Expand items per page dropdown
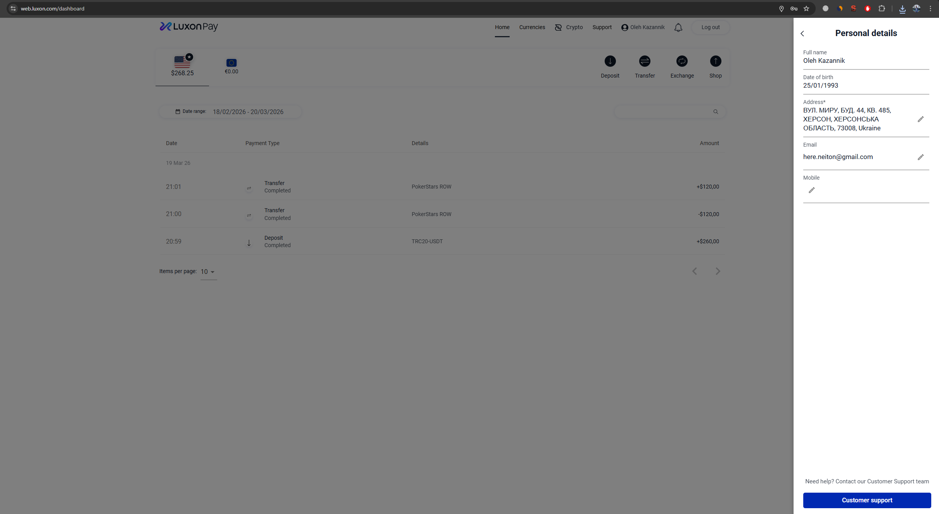The width and height of the screenshot is (939, 514). (208, 272)
